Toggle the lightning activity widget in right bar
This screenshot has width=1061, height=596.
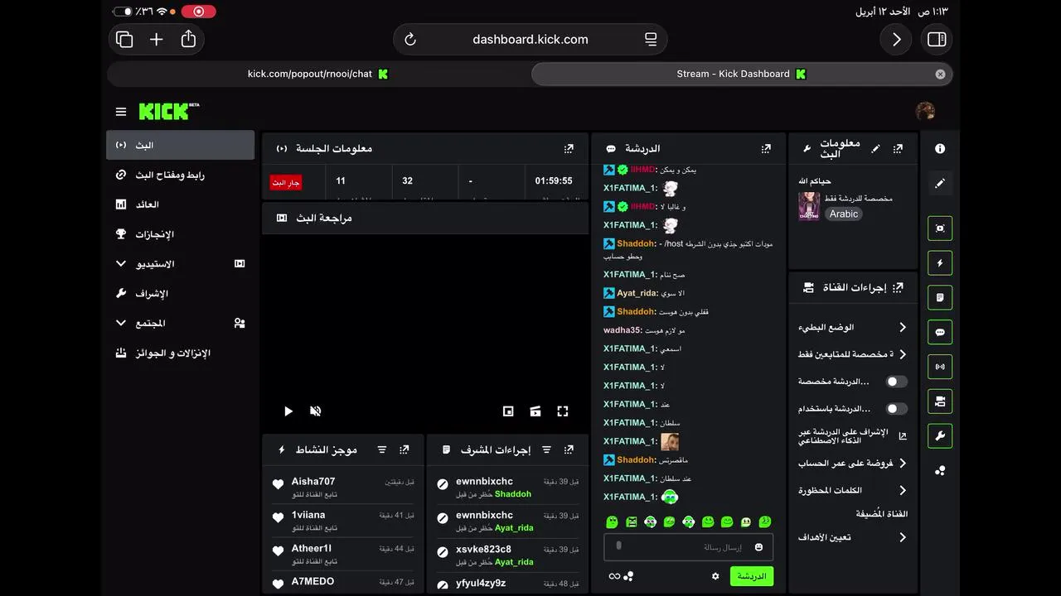(x=940, y=262)
